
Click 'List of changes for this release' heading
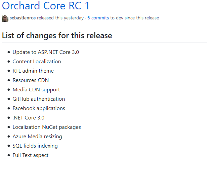57,35
